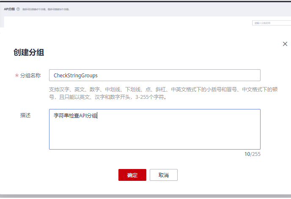Click the naming rule hint text below name field

[163, 93]
